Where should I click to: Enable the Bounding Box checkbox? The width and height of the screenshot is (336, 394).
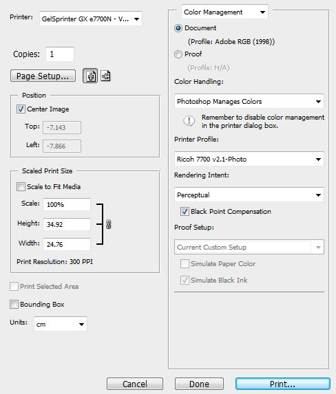[14, 305]
